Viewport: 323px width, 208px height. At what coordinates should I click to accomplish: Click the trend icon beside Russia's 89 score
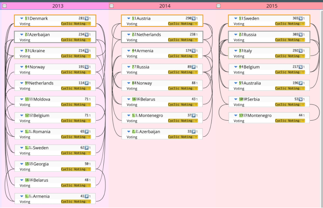(193, 67)
